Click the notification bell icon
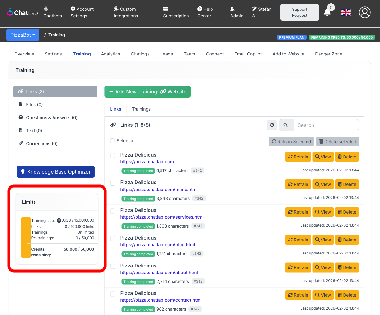This screenshot has width=380, height=315. pyautogui.click(x=327, y=13)
